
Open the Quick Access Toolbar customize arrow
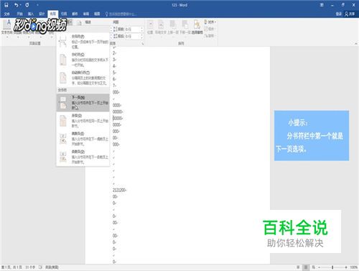point(37,5)
